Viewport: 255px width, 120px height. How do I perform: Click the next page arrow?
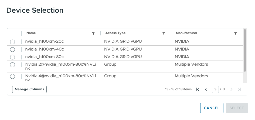[x=231, y=89]
